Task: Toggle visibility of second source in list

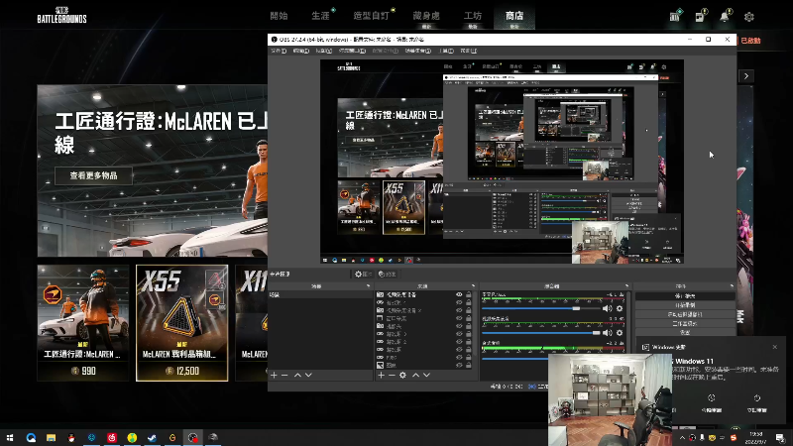Action: tap(459, 302)
